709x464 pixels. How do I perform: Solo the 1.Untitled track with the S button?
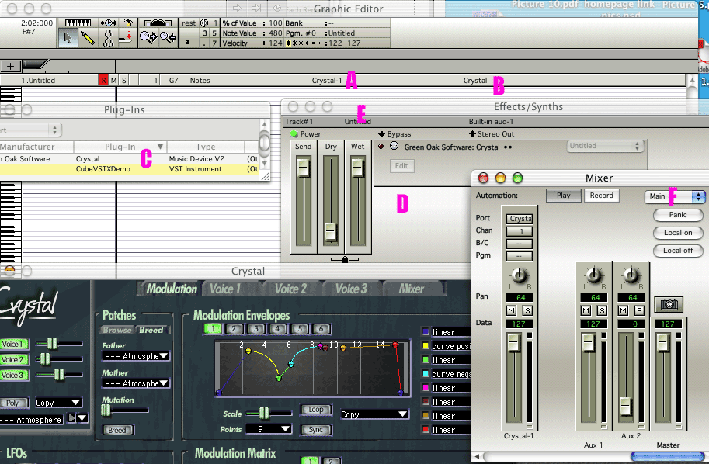point(123,81)
